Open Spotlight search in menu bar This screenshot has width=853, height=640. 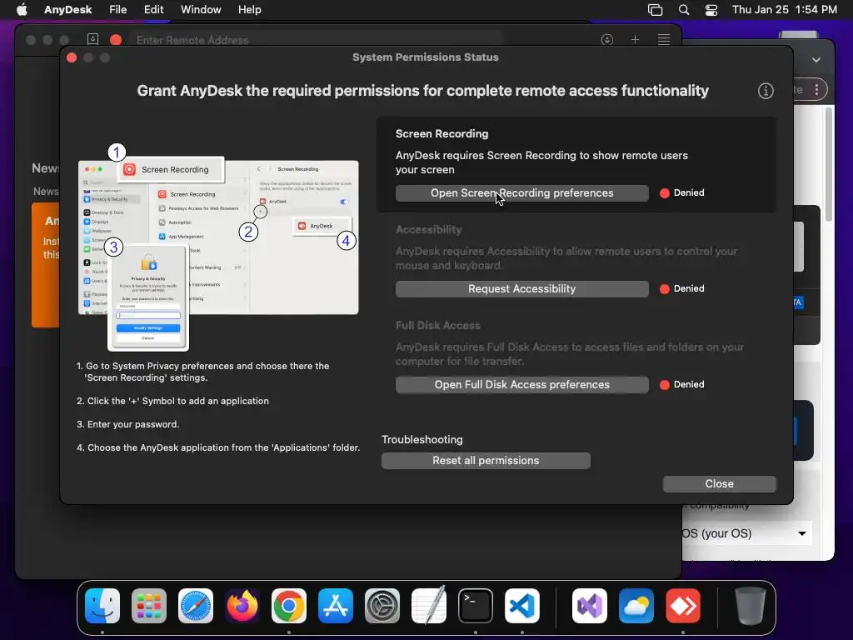click(684, 10)
